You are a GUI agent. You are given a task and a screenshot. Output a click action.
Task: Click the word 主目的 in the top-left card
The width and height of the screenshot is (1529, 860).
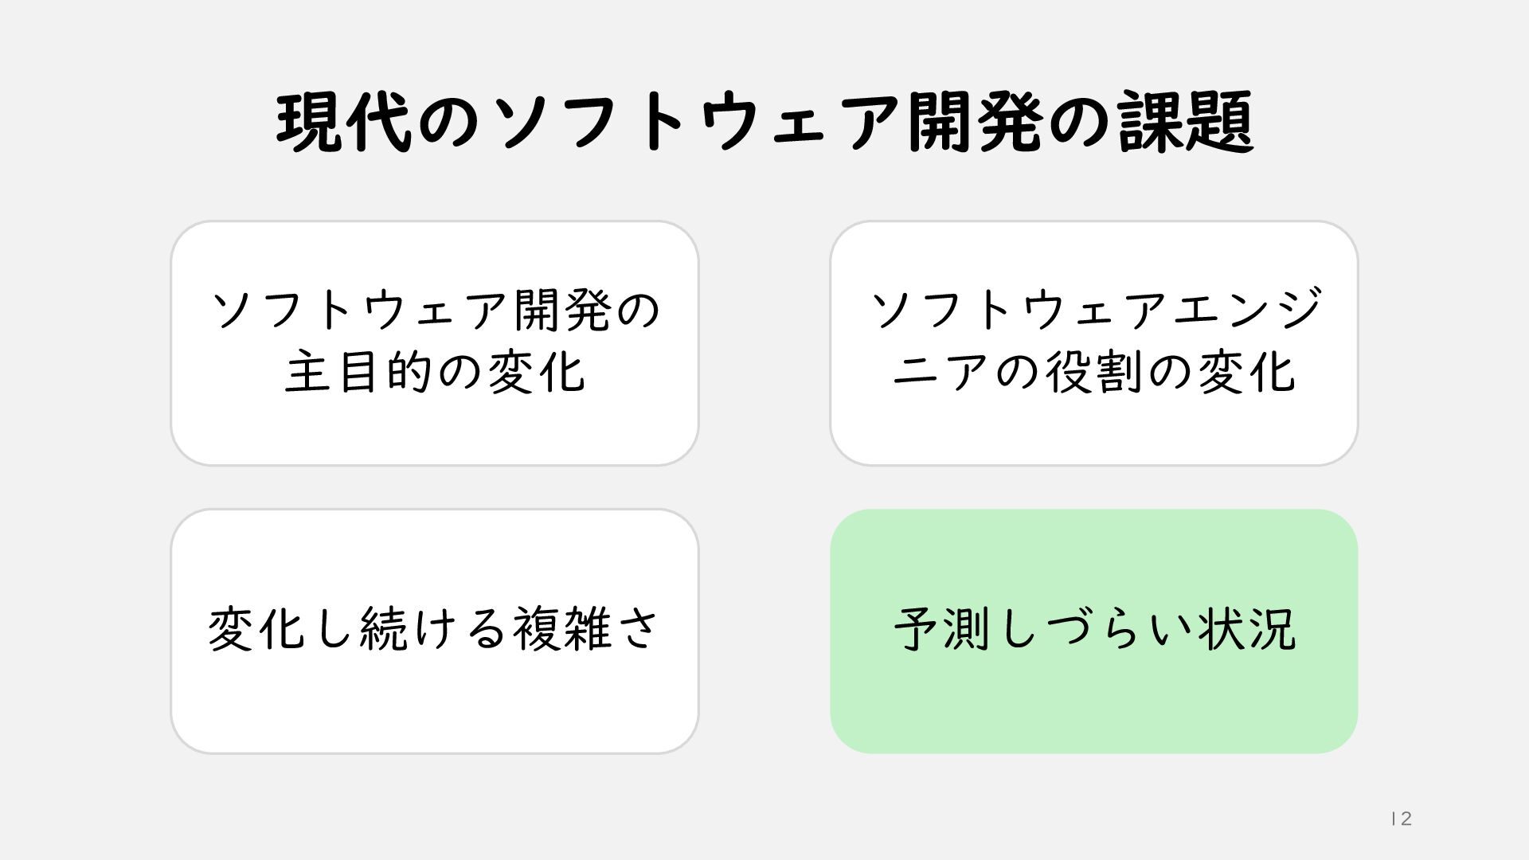pyautogui.click(x=358, y=372)
